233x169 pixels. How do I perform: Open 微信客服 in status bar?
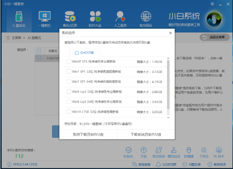tap(141, 164)
